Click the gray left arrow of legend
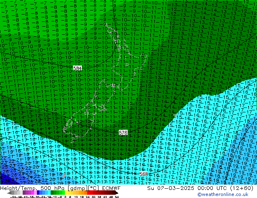This screenshot has width=257, height=198. [x=9, y=193]
